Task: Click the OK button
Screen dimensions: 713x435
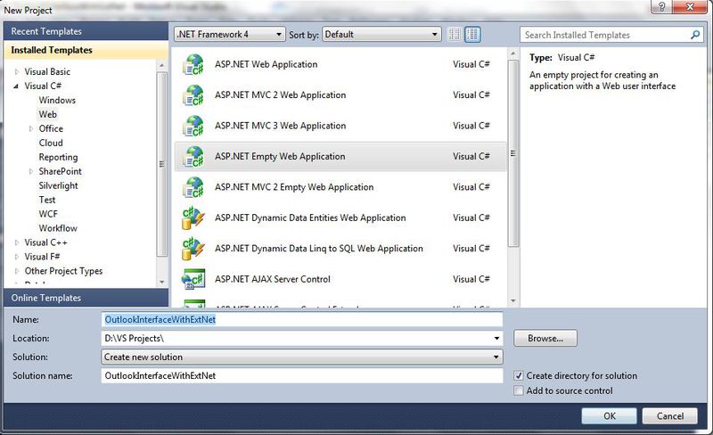Action: point(609,416)
